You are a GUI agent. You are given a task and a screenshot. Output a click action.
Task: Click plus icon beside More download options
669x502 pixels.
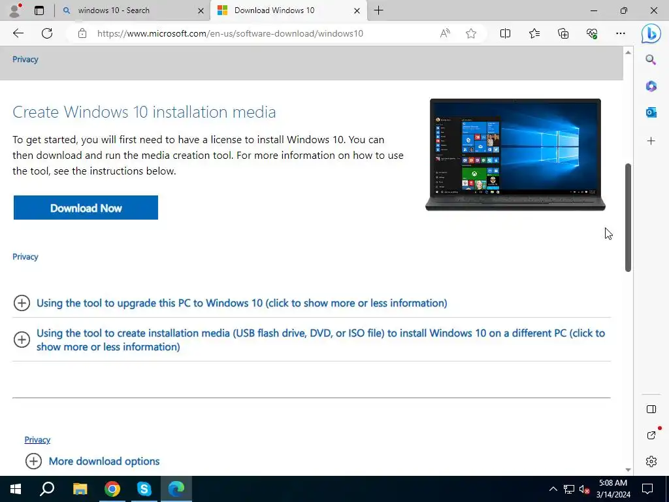(34, 461)
